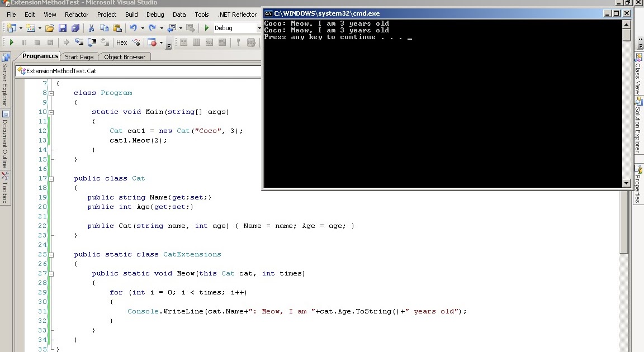The height and width of the screenshot is (352, 644).
Task: Select the Cut icon on the toolbar
Action: (x=91, y=28)
